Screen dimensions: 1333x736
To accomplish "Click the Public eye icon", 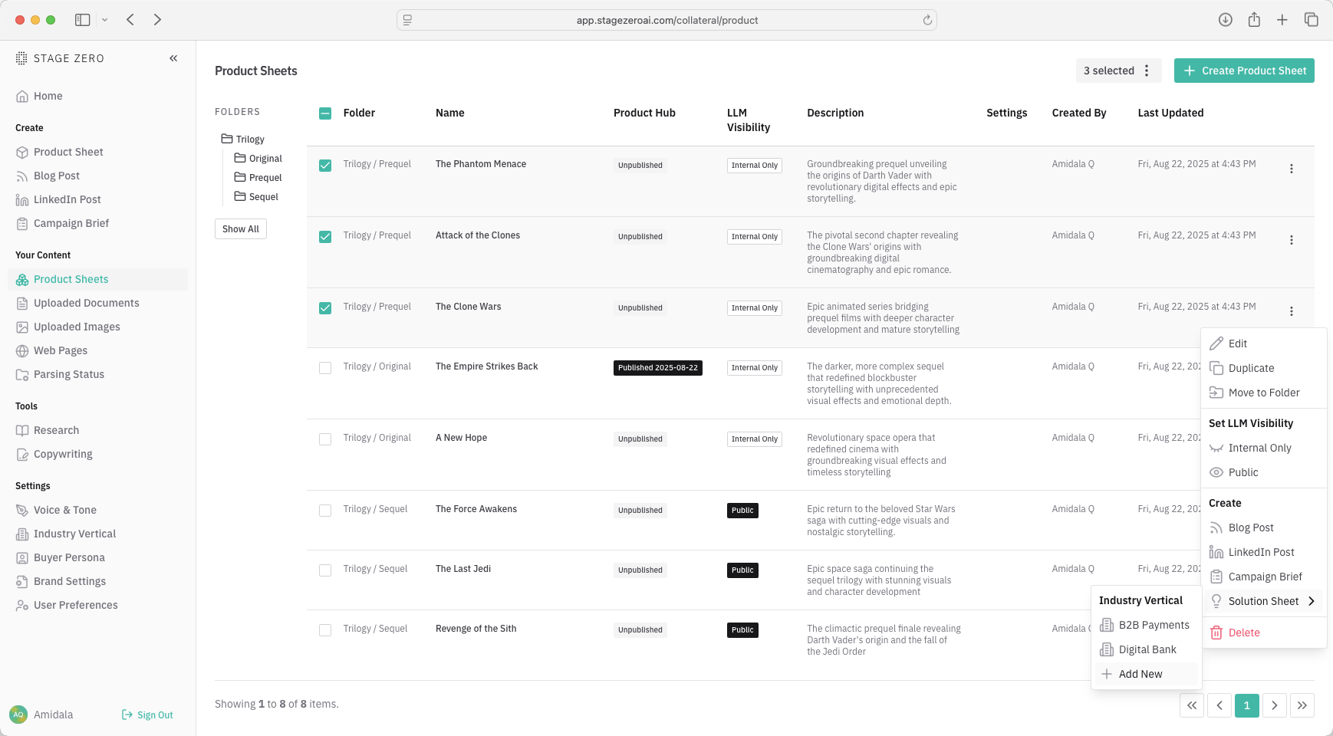I will (1216, 472).
